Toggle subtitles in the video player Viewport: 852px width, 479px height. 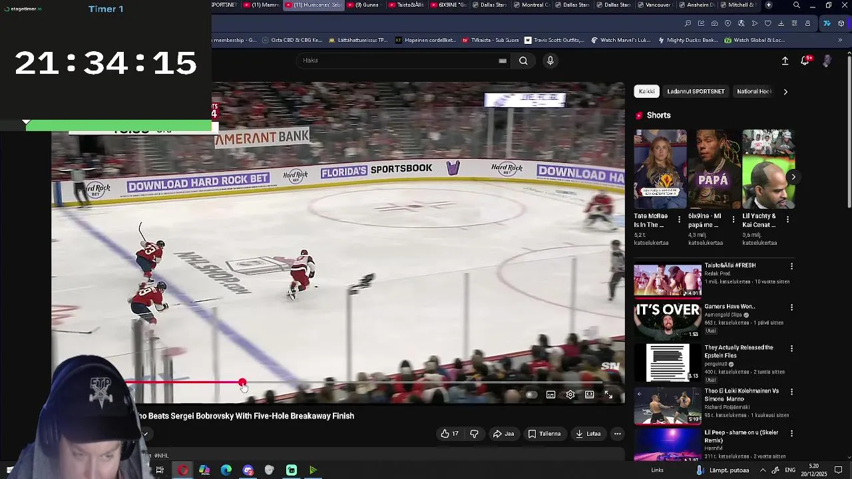550,395
